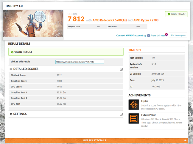Click the Future Proof achievement title
This screenshot has height=144, width=193.
pos(148,115)
